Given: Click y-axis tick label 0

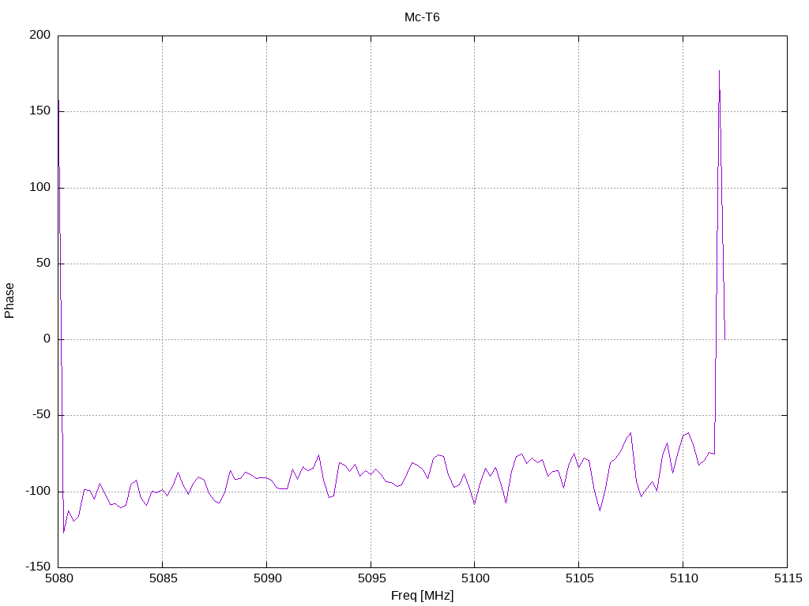Looking at the screenshot, I should (47, 339).
